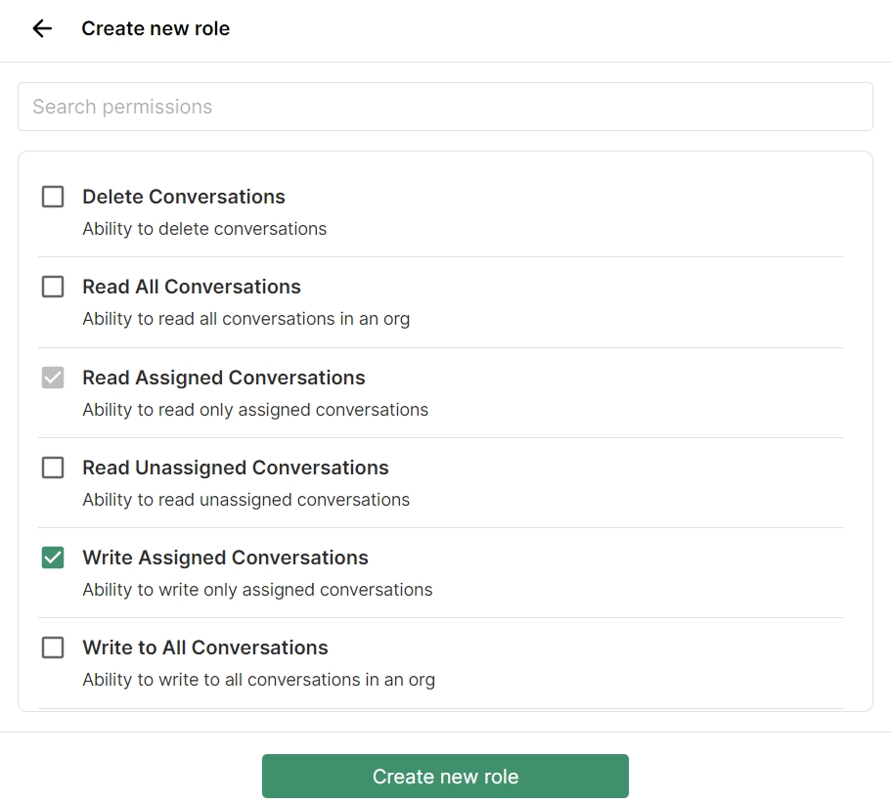This screenshot has width=891, height=804.
Task: Select the Write to All Conversations label
Action: point(205,648)
